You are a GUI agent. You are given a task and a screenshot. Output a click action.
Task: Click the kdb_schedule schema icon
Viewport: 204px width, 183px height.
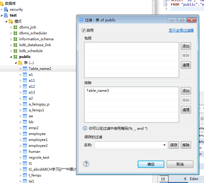click(15, 51)
